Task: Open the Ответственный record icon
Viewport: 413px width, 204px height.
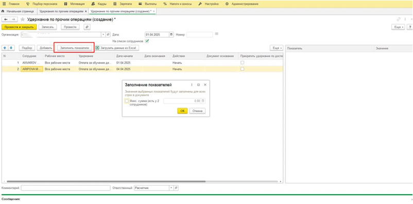Action: coord(176,188)
